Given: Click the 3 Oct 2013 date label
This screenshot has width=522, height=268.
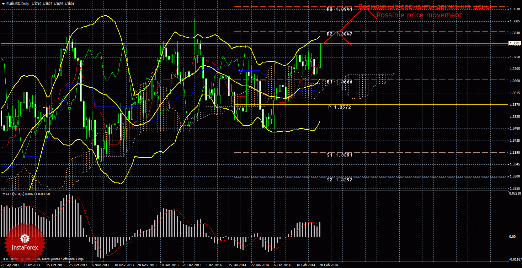Looking at the screenshot, I should pos(32,265).
